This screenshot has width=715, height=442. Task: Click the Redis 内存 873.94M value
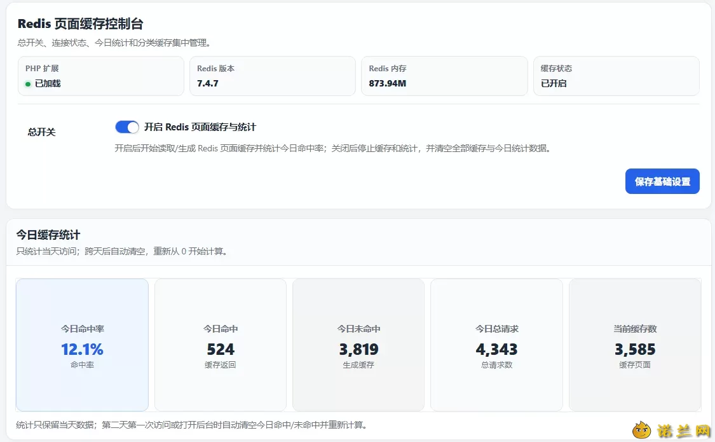[388, 83]
